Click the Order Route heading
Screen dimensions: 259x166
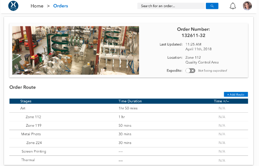pyautogui.click(x=22, y=87)
